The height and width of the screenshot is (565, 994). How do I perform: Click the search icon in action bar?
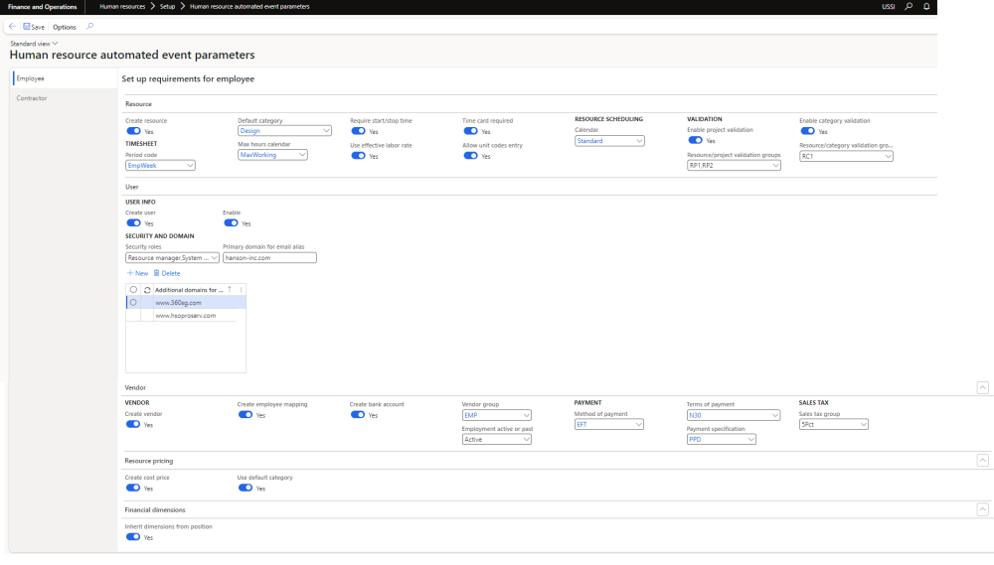[x=90, y=27]
